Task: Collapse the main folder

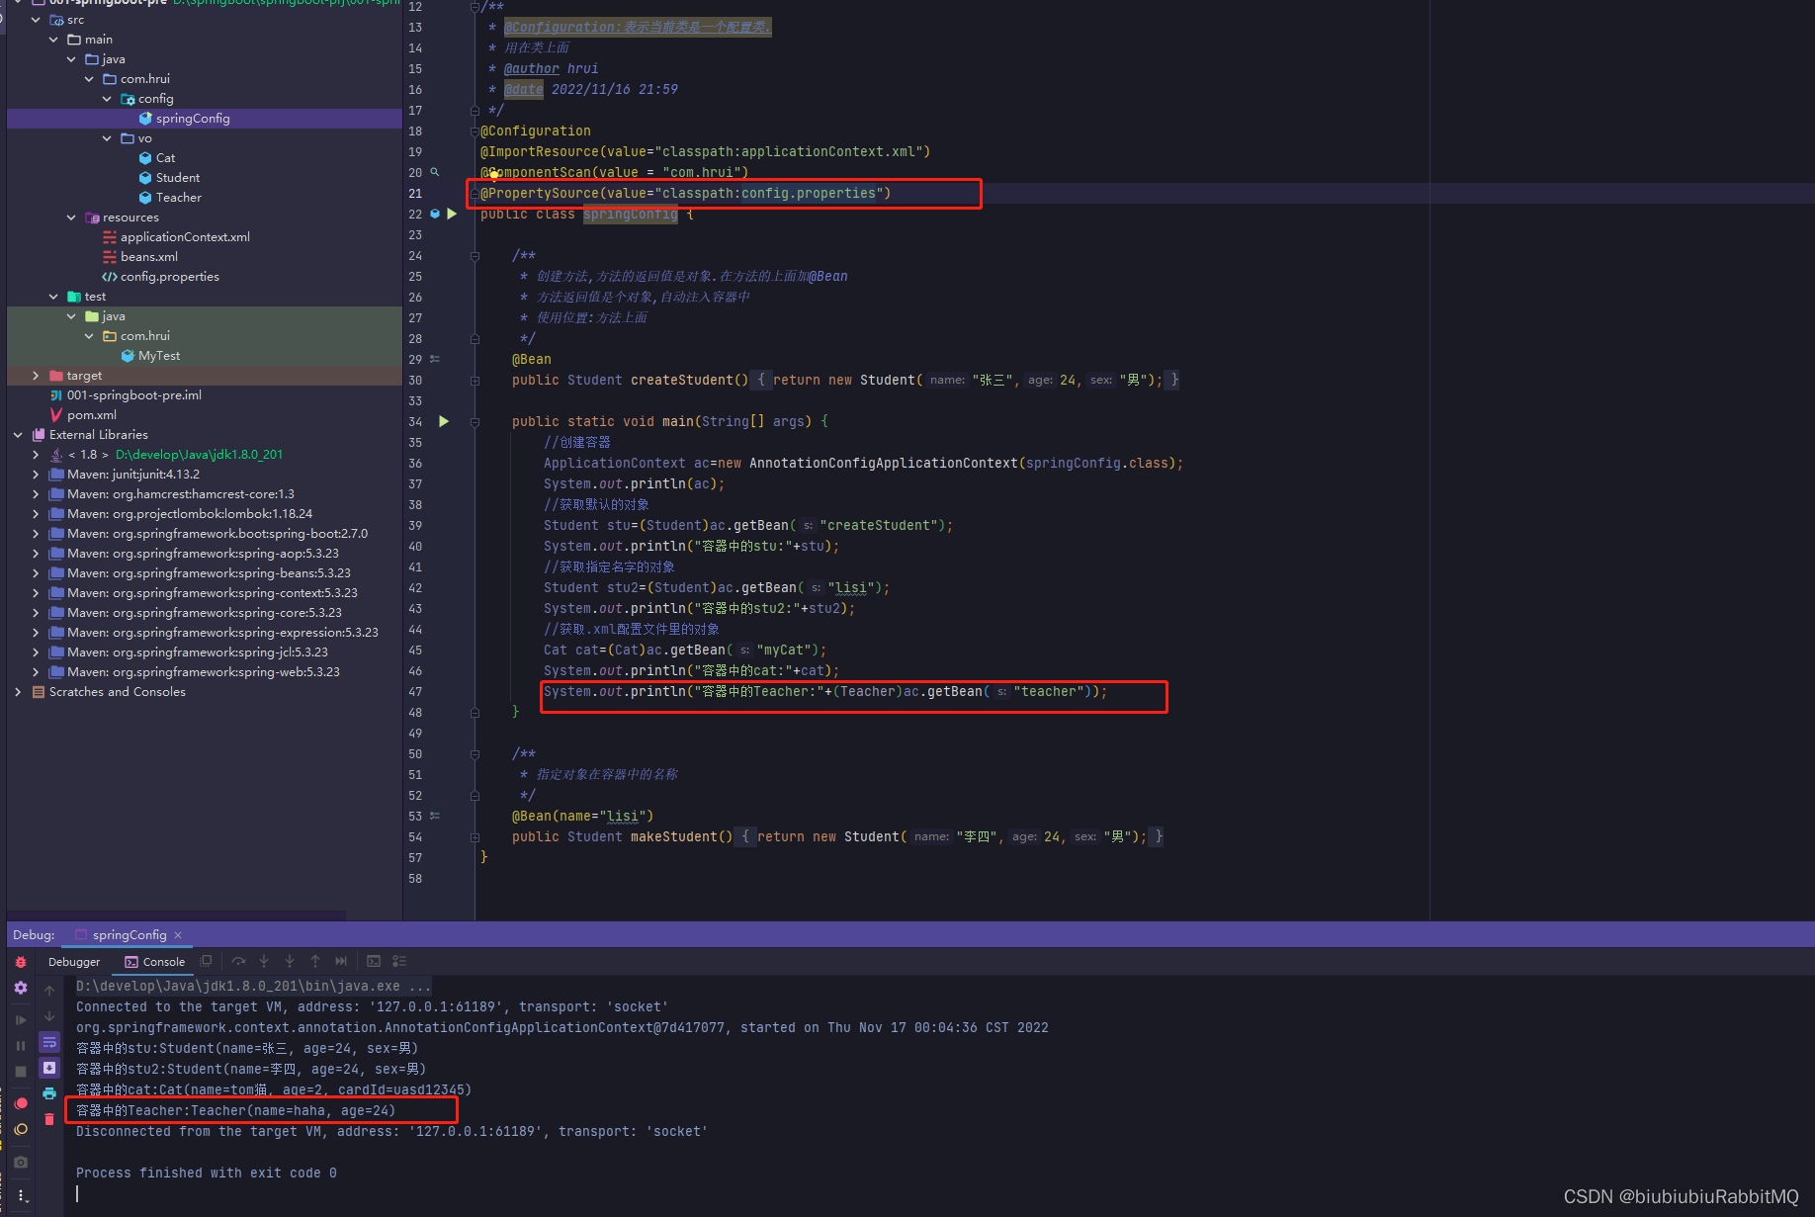Action: [x=53, y=40]
